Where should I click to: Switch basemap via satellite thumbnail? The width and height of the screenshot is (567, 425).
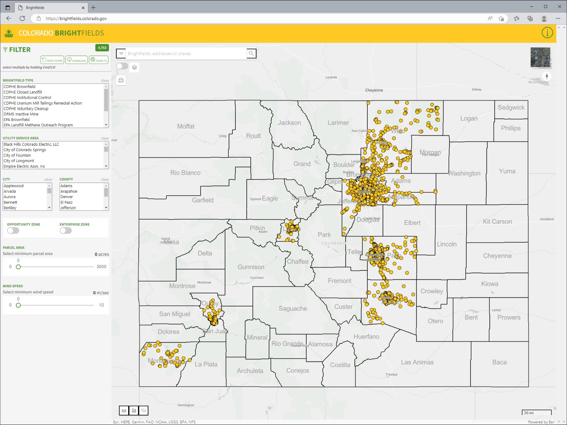[540, 57]
